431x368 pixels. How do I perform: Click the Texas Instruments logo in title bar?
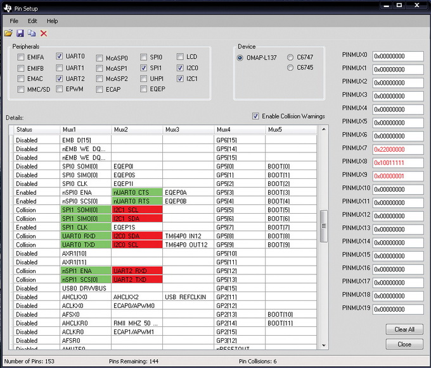click(x=6, y=6)
